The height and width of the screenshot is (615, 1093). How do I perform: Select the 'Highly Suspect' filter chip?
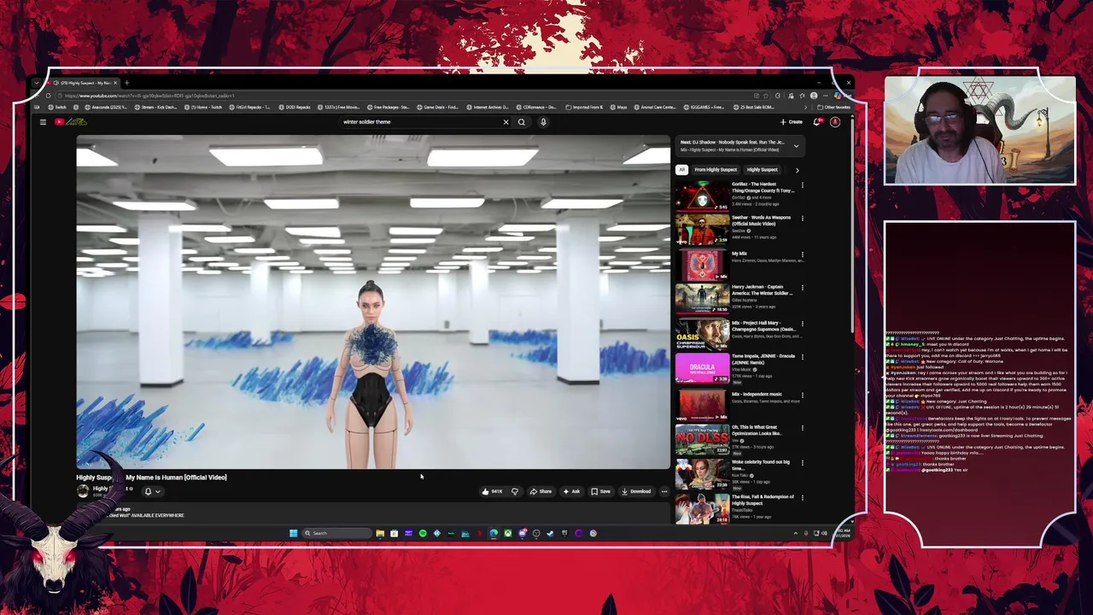(763, 169)
